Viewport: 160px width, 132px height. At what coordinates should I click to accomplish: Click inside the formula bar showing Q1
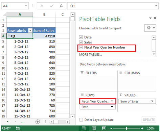coord(113,6)
